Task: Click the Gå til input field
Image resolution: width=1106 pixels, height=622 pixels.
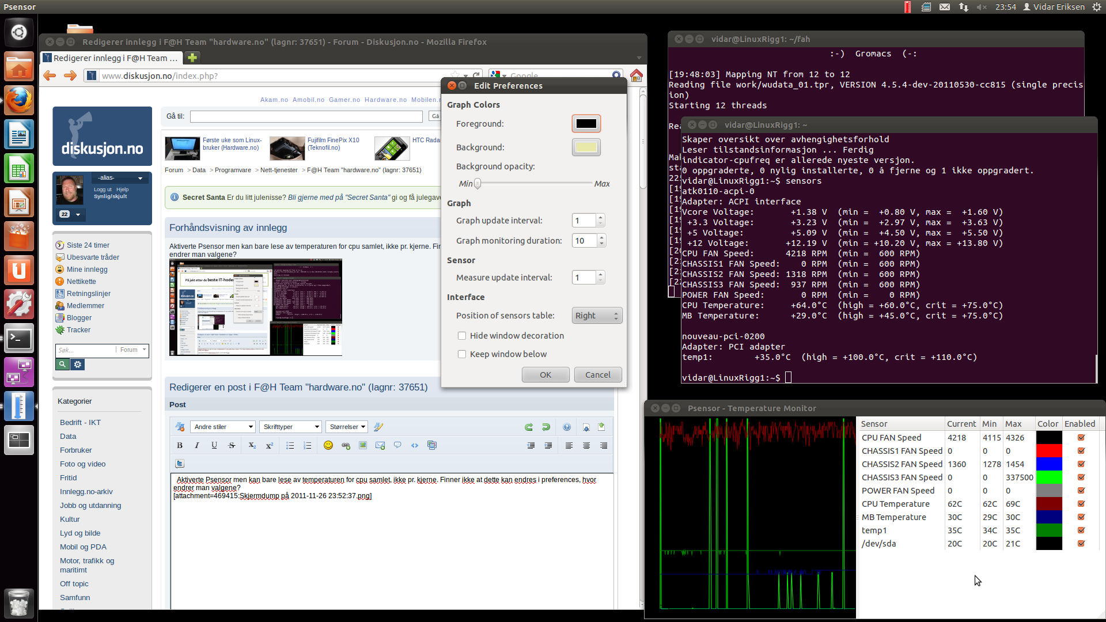Action: click(306, 116)
